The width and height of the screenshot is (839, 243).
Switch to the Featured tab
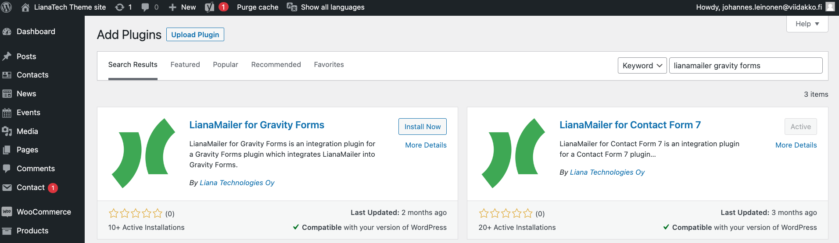(x=185, y=64)
